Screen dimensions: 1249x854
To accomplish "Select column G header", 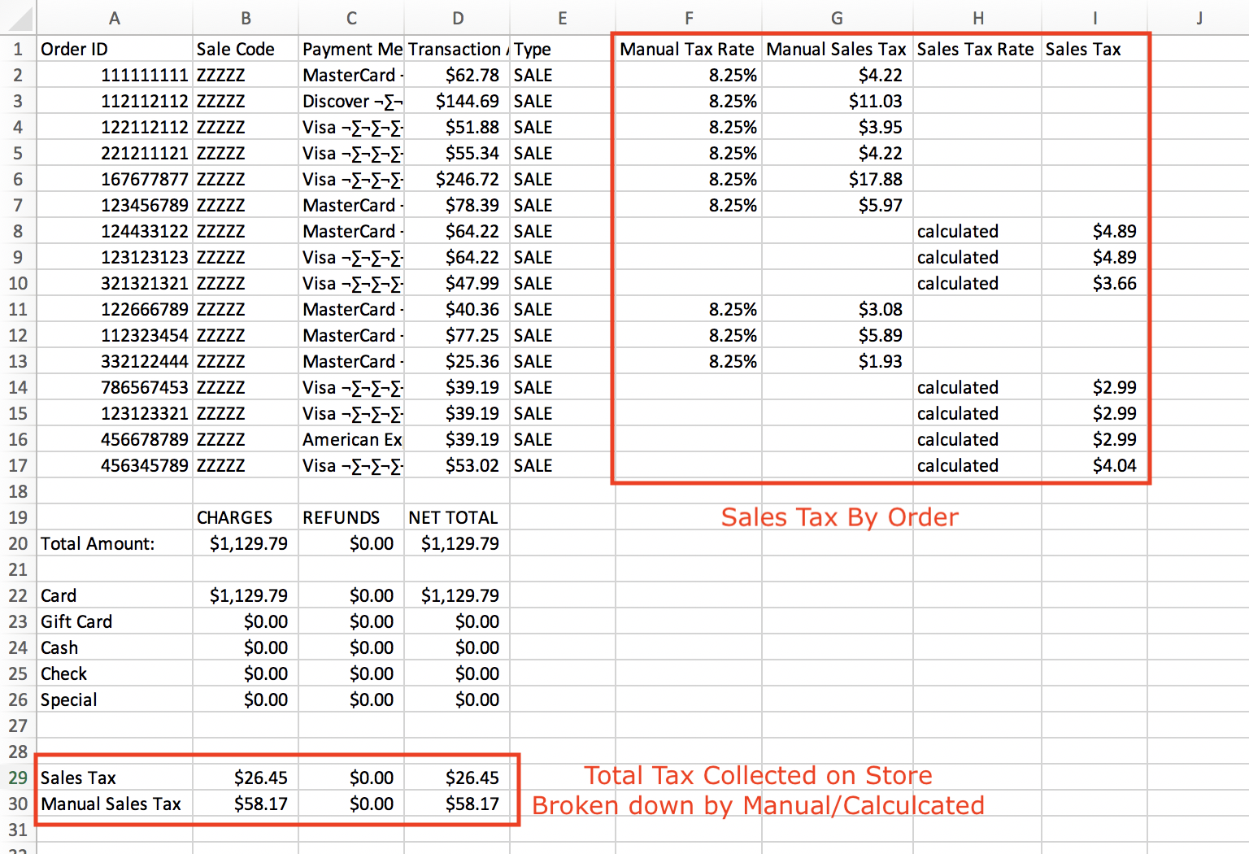I will 837,18.
